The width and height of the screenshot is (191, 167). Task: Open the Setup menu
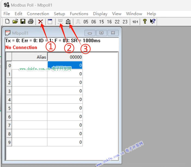pyautogui.click(x=59, y=14)
